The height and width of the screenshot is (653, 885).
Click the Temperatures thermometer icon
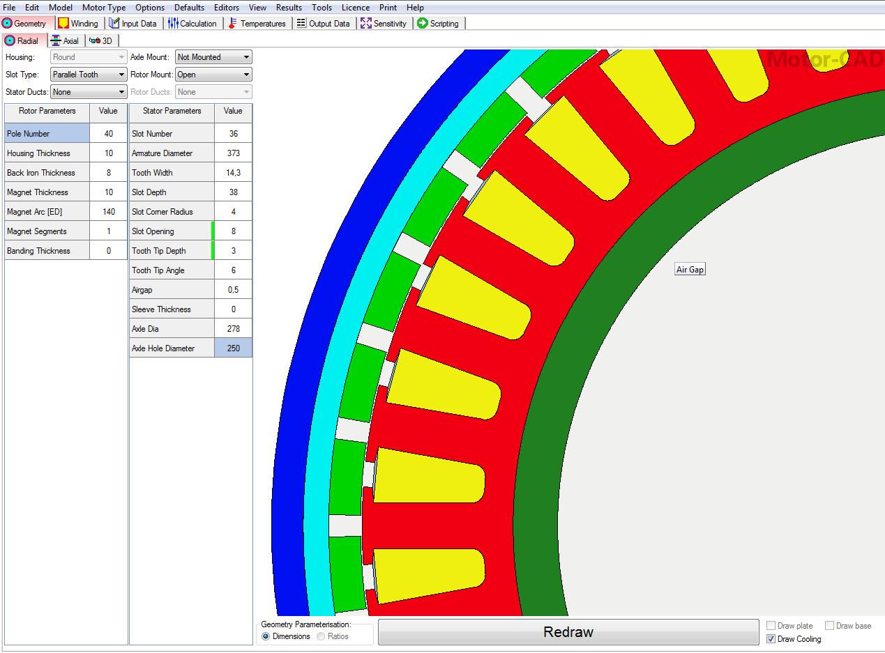coord(233,24)
